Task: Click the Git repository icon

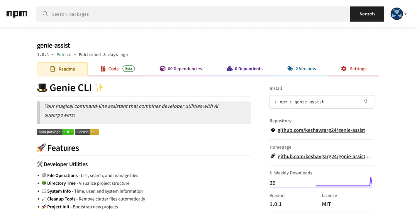Action: [x=273, y=130]
